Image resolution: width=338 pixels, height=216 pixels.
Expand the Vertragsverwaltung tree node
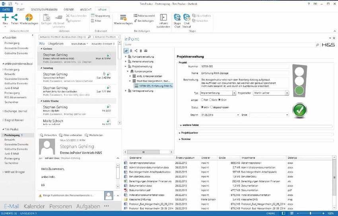[126, 91]
